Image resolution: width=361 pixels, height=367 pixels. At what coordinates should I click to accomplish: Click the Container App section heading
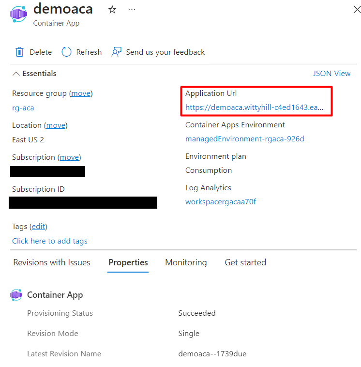pyautogui.click(x=55, y=295)
